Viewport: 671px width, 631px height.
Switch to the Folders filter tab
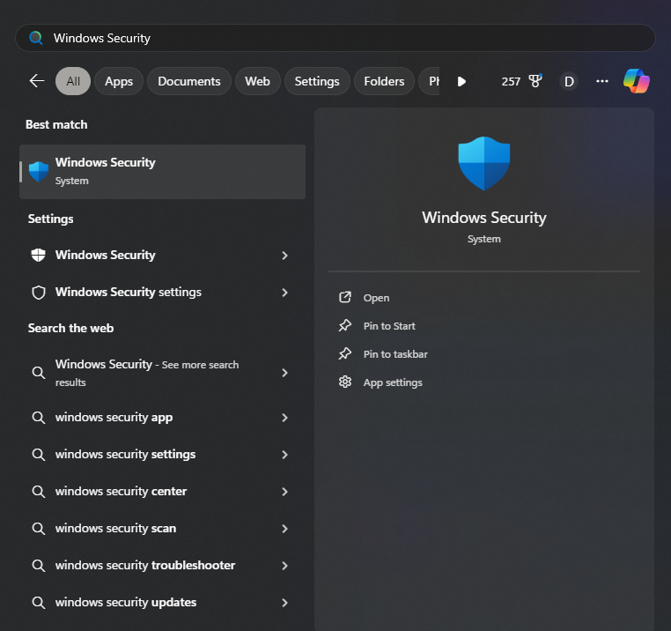(x=384, y=81)
